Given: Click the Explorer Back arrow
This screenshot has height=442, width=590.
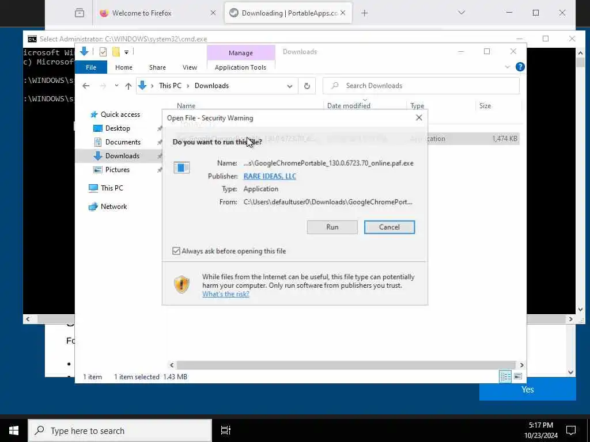Looking at the screenshot, I should tap(86, 86).
